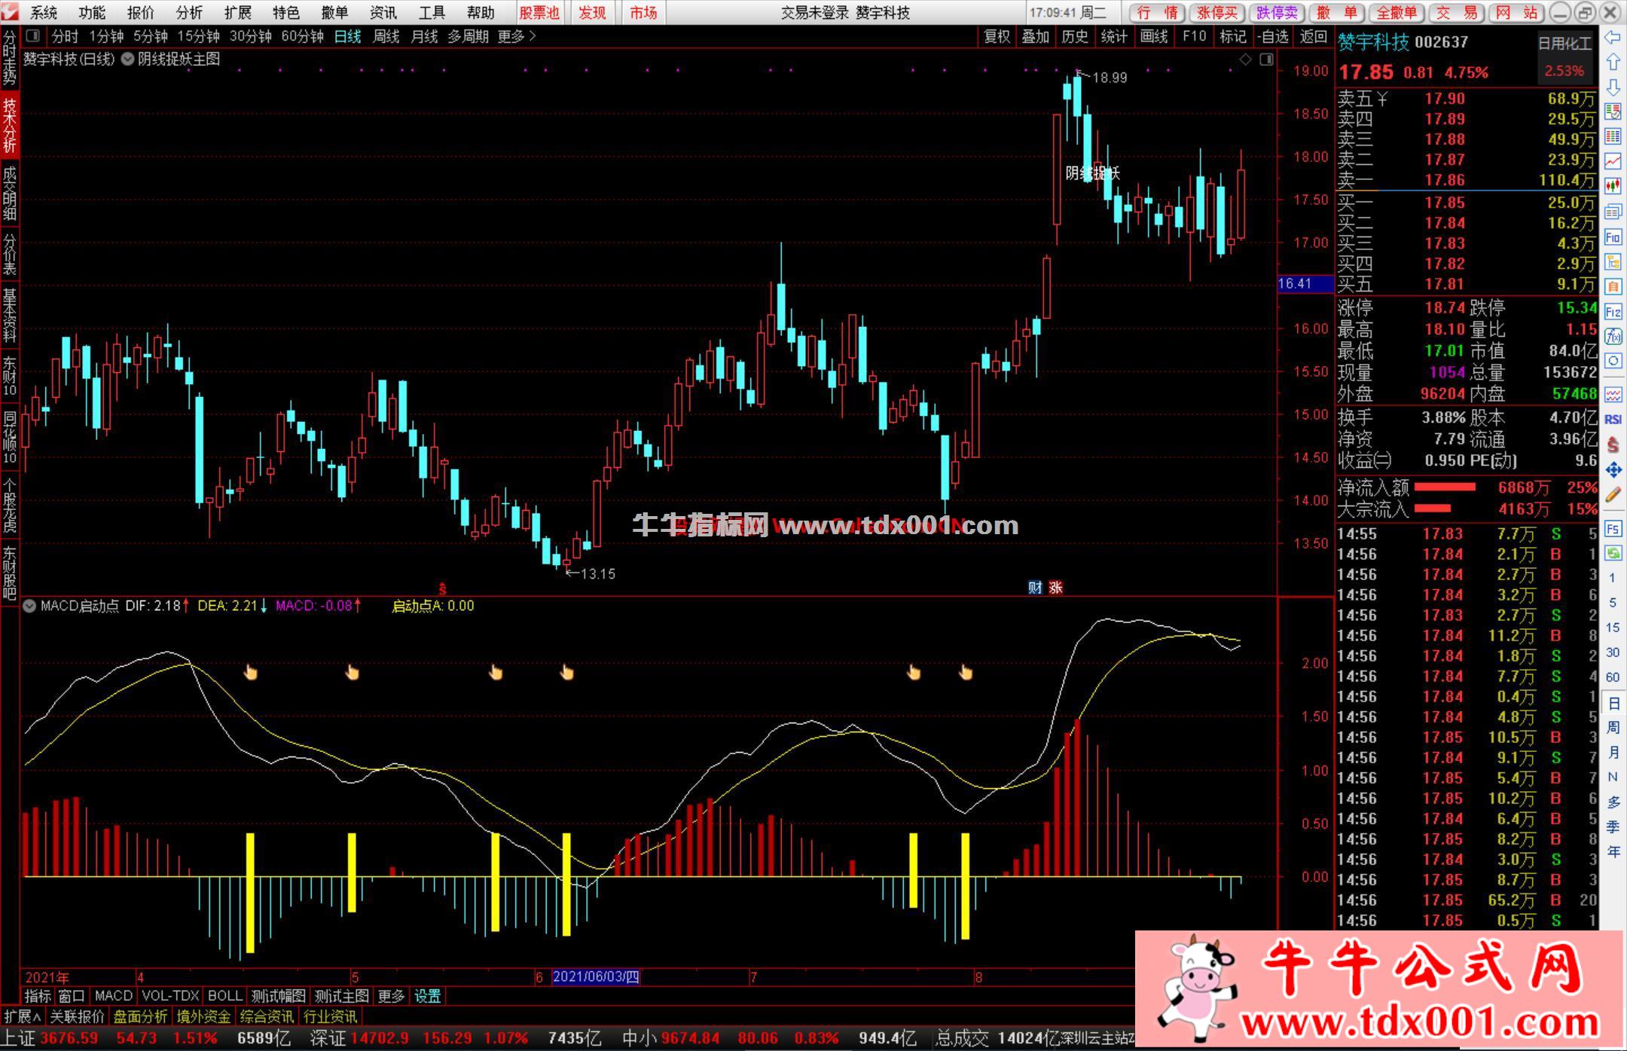This screenshot has width=1627, height=1051.
Task: Click the 设置 settings link in bottom tabs
Action: coord(428,996)
